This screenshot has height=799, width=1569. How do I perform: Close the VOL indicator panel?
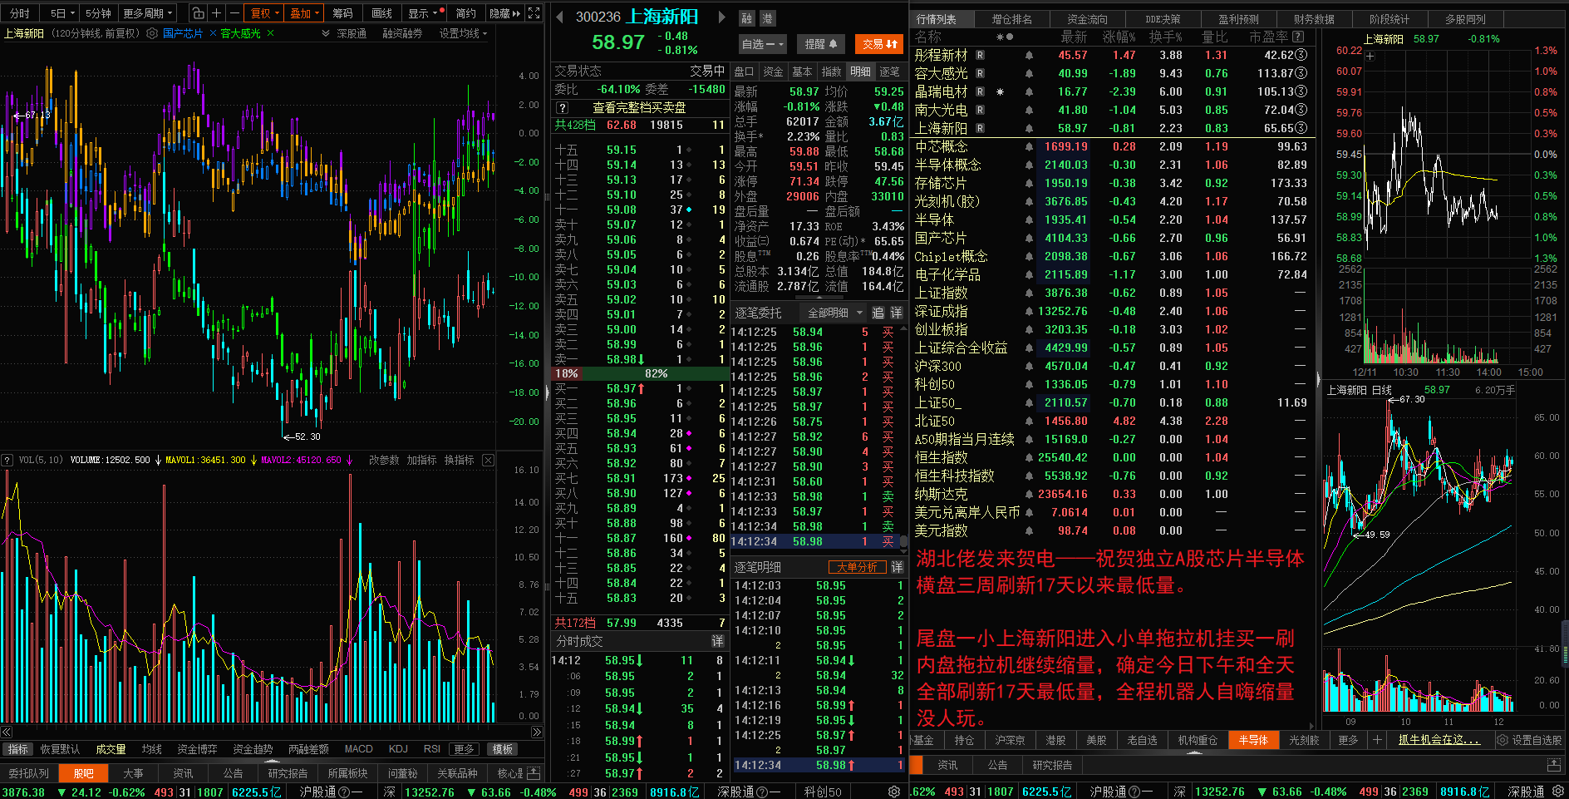pyautogui.click(x=488, y=460)
